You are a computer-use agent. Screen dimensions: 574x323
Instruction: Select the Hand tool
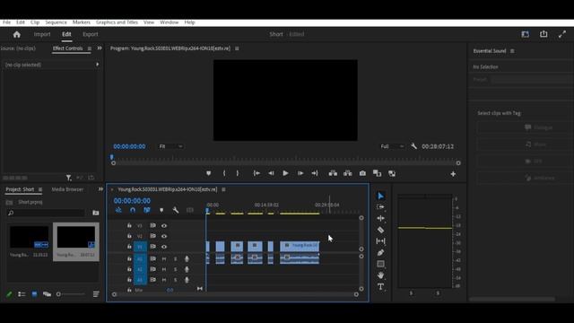click(x=380, y=275)
